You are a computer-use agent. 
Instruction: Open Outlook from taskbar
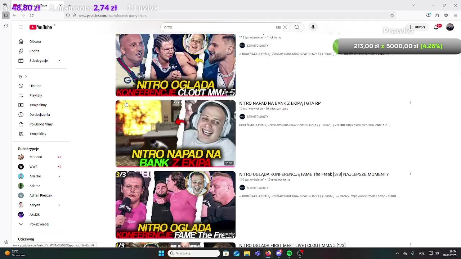(x=236, y=253)
